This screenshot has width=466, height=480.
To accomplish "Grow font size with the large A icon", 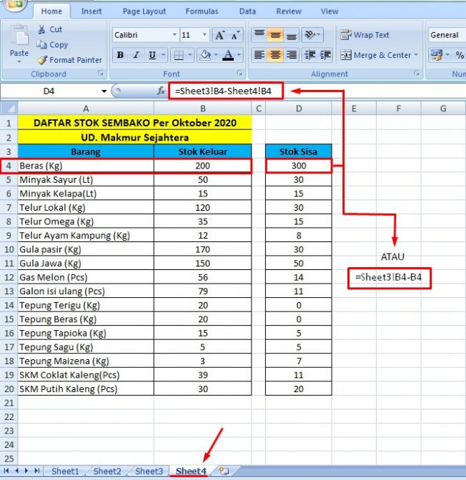I will pyautogui.click(x=220, y=35).
